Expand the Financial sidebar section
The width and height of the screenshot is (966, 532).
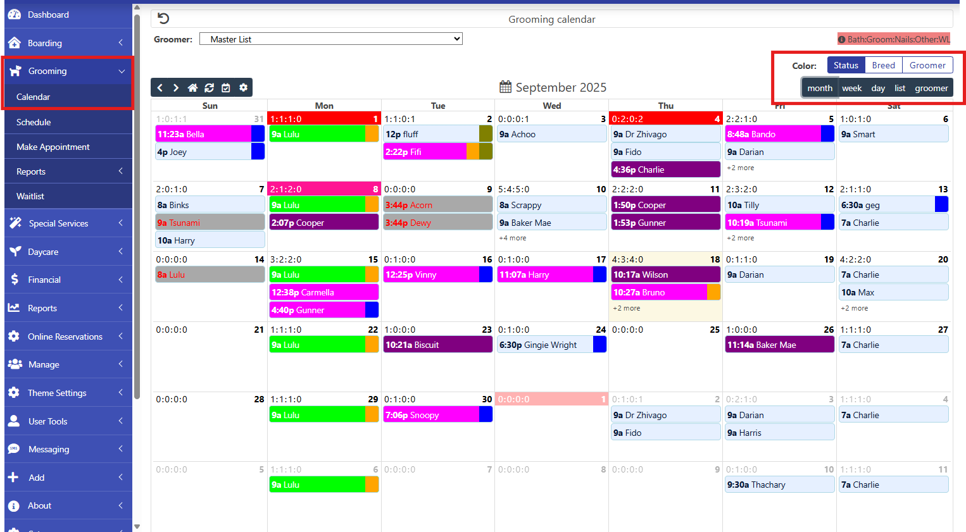point(67,280)
